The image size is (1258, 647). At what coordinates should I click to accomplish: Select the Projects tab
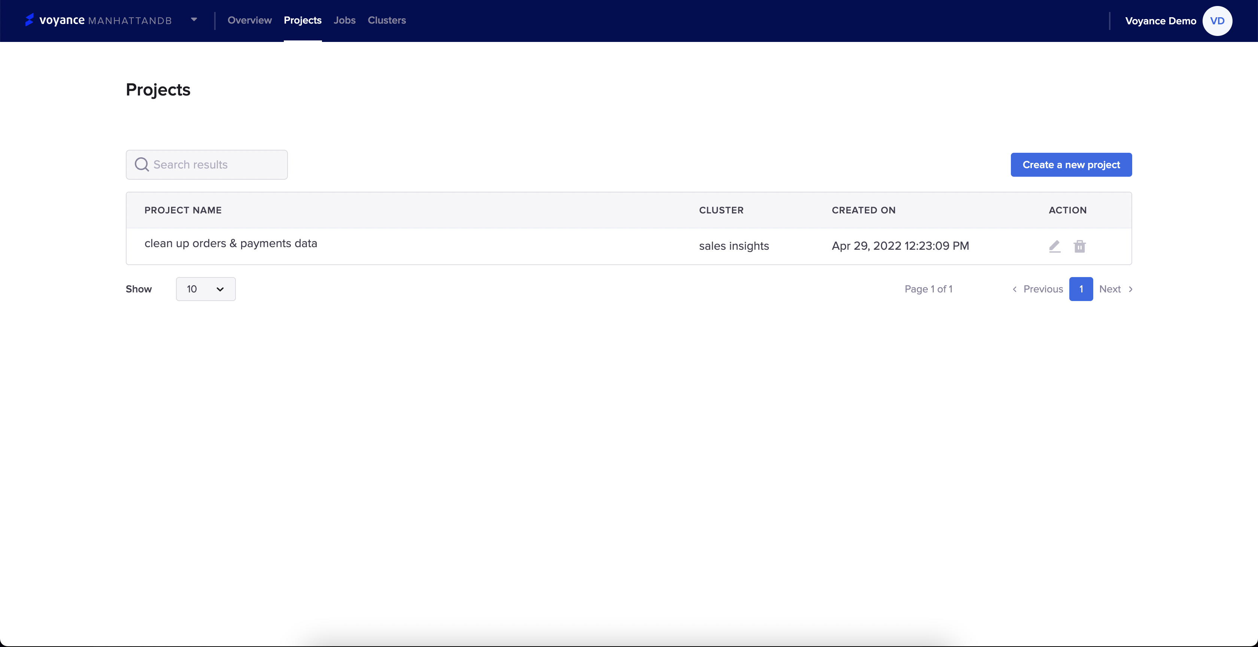(302, 21)
